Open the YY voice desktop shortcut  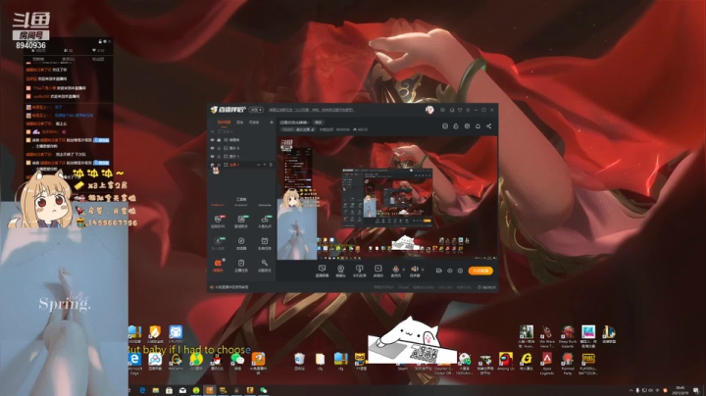point(360,362)
